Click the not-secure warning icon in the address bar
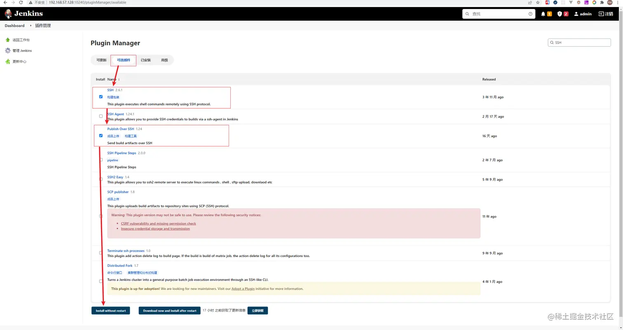This screenshot has width=623, height=330. point(30,2)
